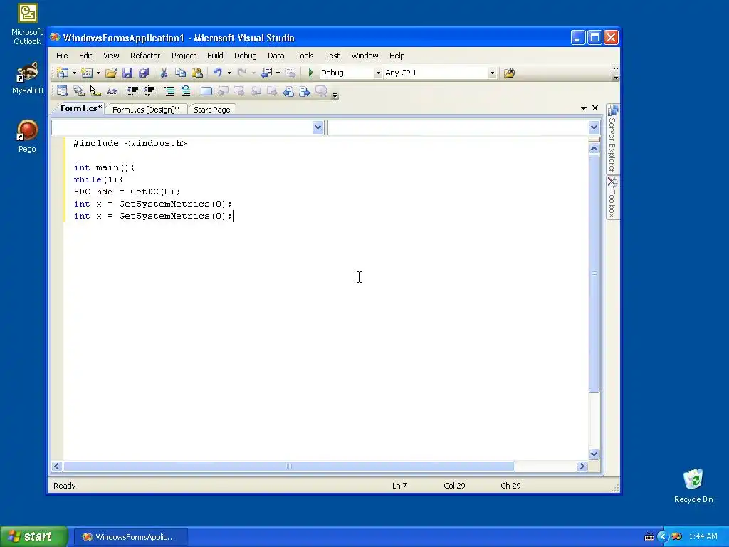
Task: Open the File menu
Action: tap(62, 56)
